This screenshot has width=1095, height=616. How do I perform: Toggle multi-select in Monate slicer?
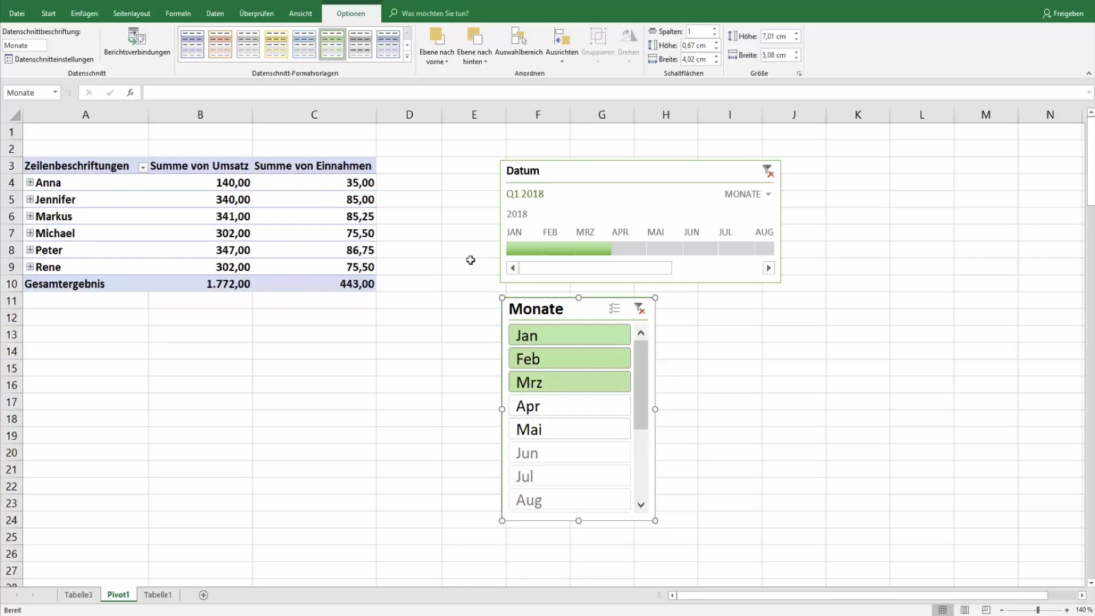pyautogui.click(x=614, y=309)
